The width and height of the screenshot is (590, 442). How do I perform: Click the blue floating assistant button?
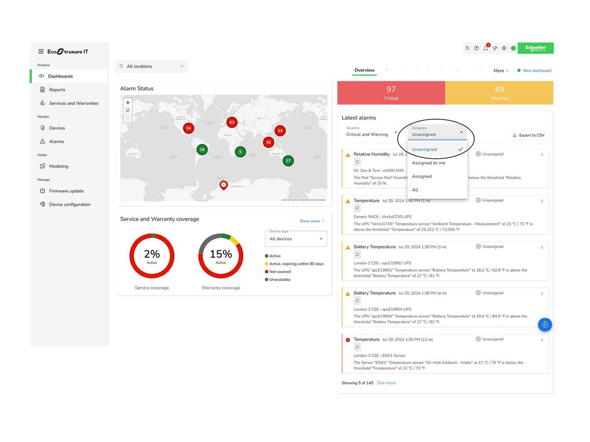pos(545,324)
